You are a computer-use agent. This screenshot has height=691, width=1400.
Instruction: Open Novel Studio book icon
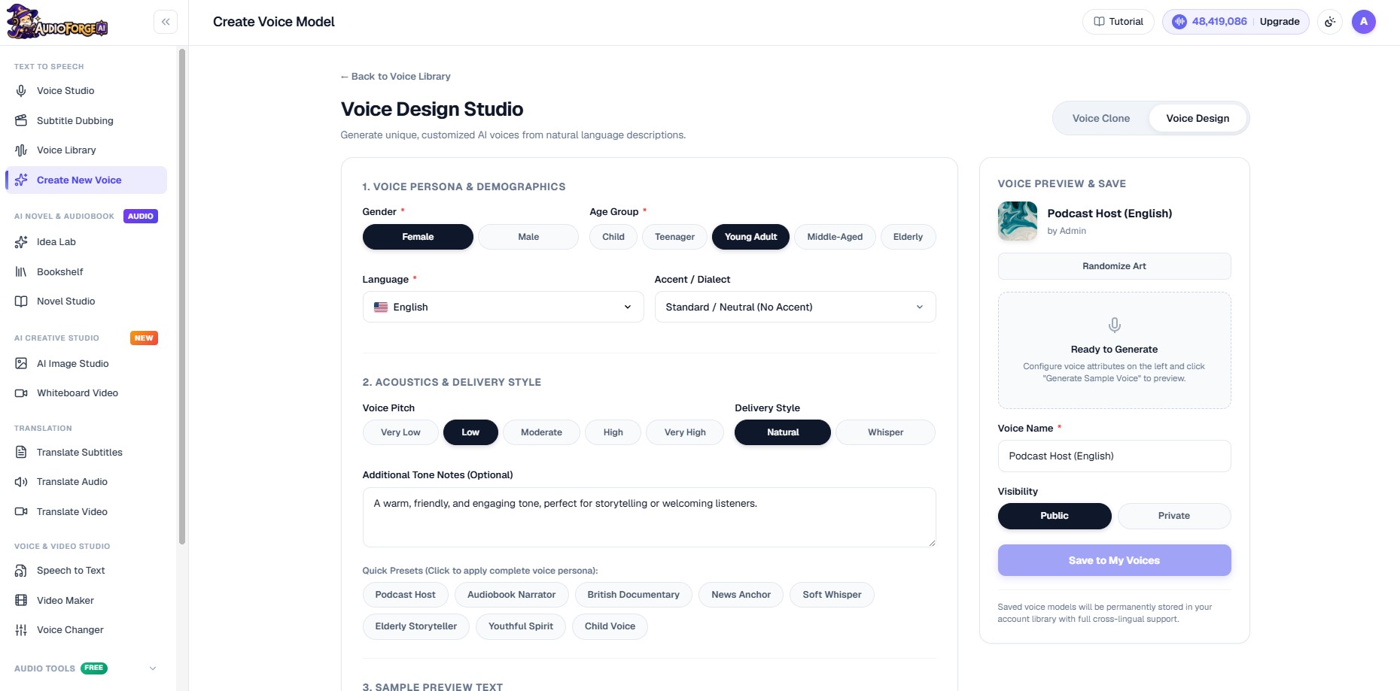pos(21,302)
